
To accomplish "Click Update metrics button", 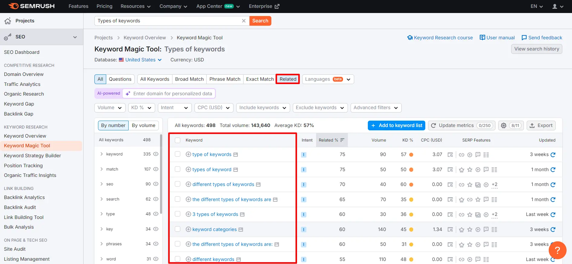I will 462,125.
